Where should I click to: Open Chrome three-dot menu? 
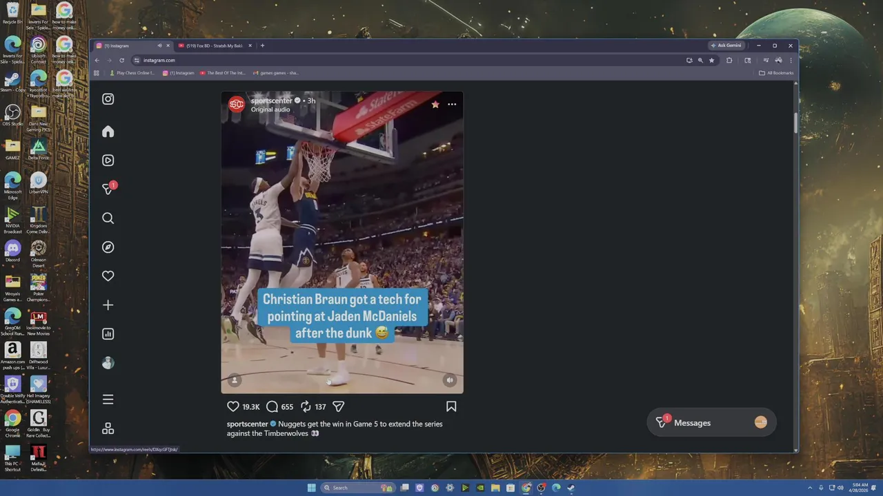click(791, 61)
